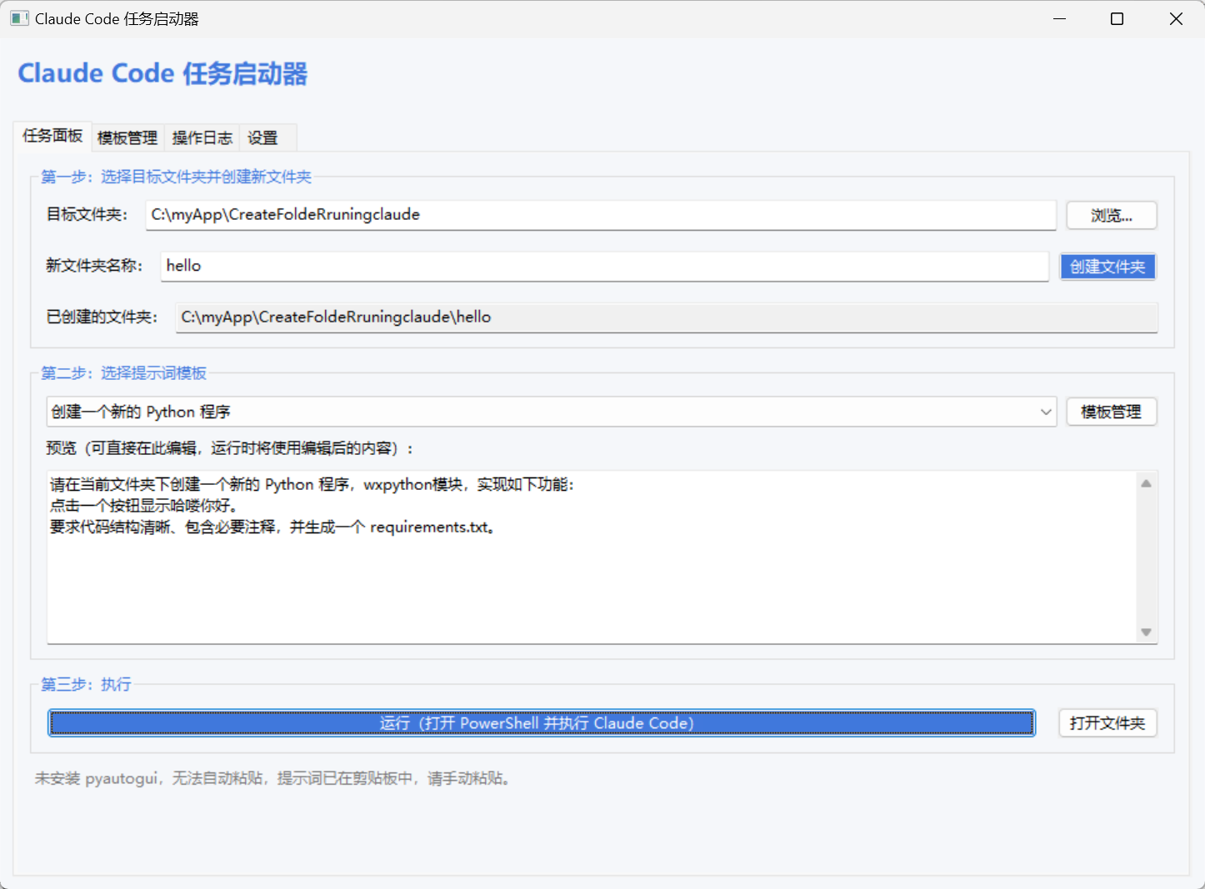Click the 打开文件夹 button
This screenshot has width=1205, height=889.
[x=1107, y=723]
